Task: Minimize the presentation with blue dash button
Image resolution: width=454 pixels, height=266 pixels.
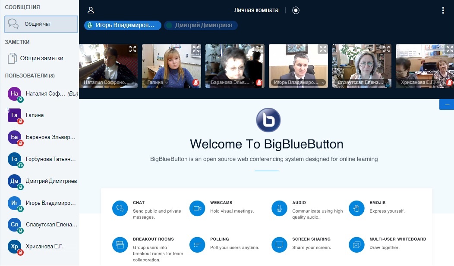Action: coord(447,105)
